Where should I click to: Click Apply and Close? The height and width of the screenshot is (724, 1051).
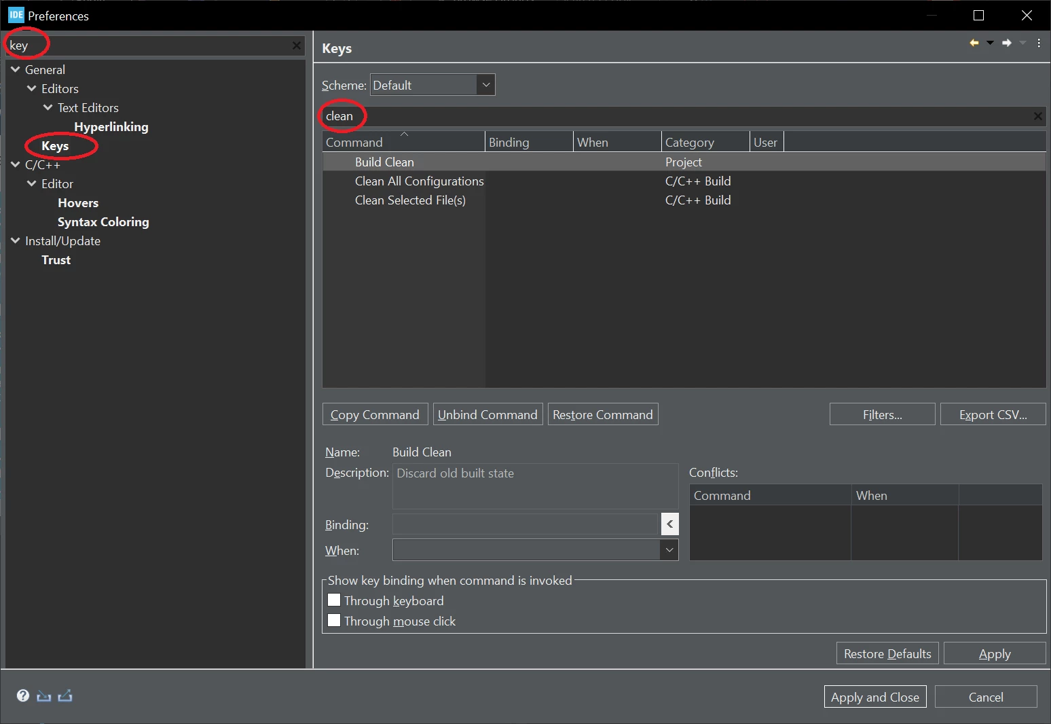click(x=875, y=697)
